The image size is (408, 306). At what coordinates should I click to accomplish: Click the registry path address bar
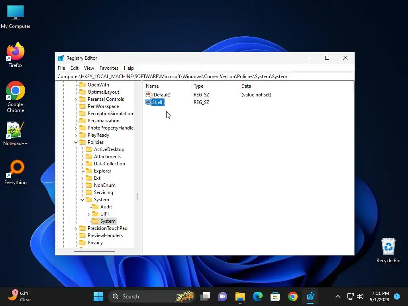[204, 76]
